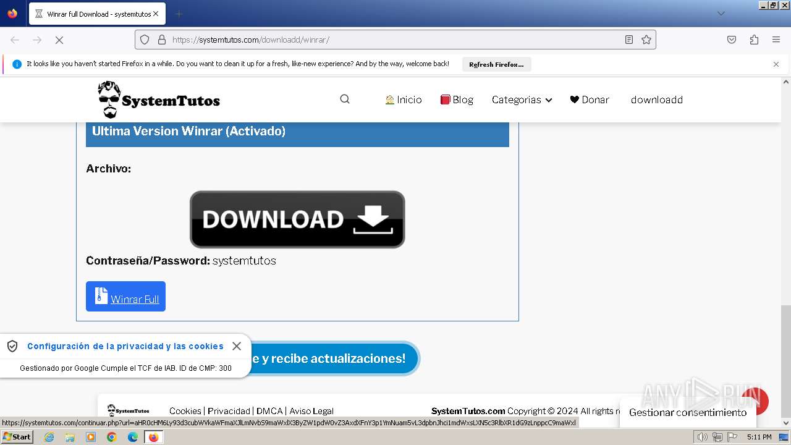
Task: Click the password text systemtutos
Action: pyautogui.click(x=244, y=261)
